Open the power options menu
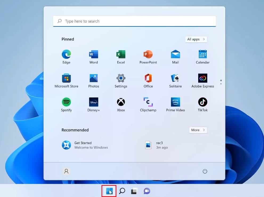 click(x=205, y=171)
